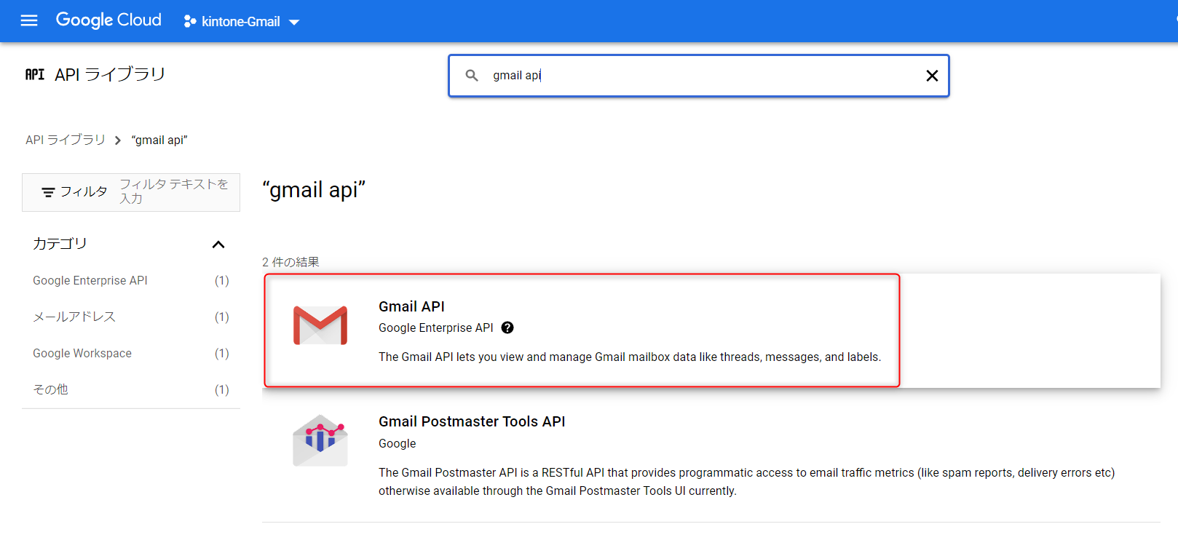Open the hamburger navigation menu
Viewport: 1178px width, 540px height.
point(29,20)
